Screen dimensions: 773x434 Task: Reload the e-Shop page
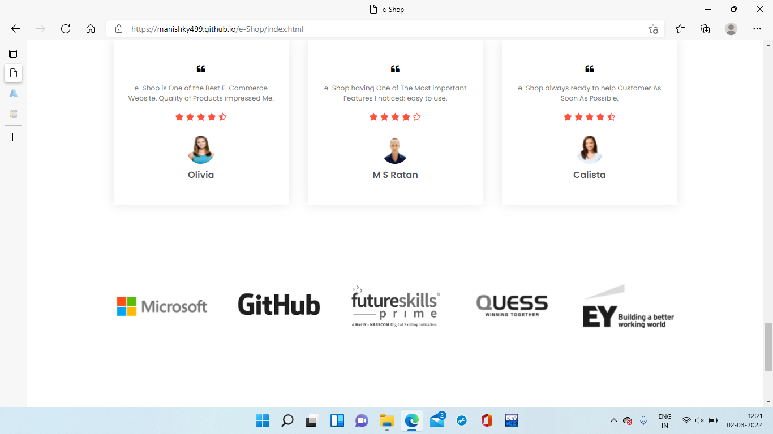click(66, 29)
